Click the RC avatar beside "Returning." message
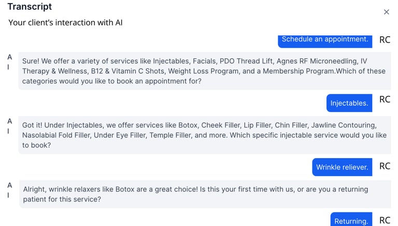This screenshot has width=398, height=226. [385, 220]
